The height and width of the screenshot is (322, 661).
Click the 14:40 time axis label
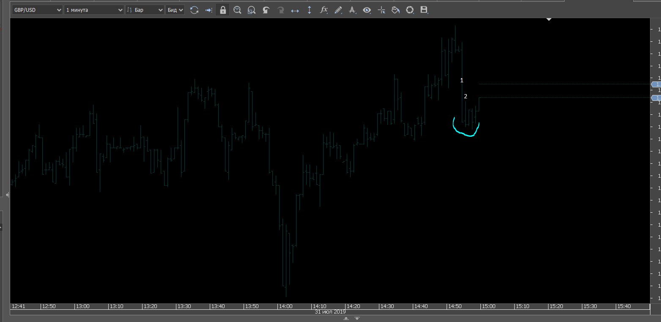click(421, 306)
